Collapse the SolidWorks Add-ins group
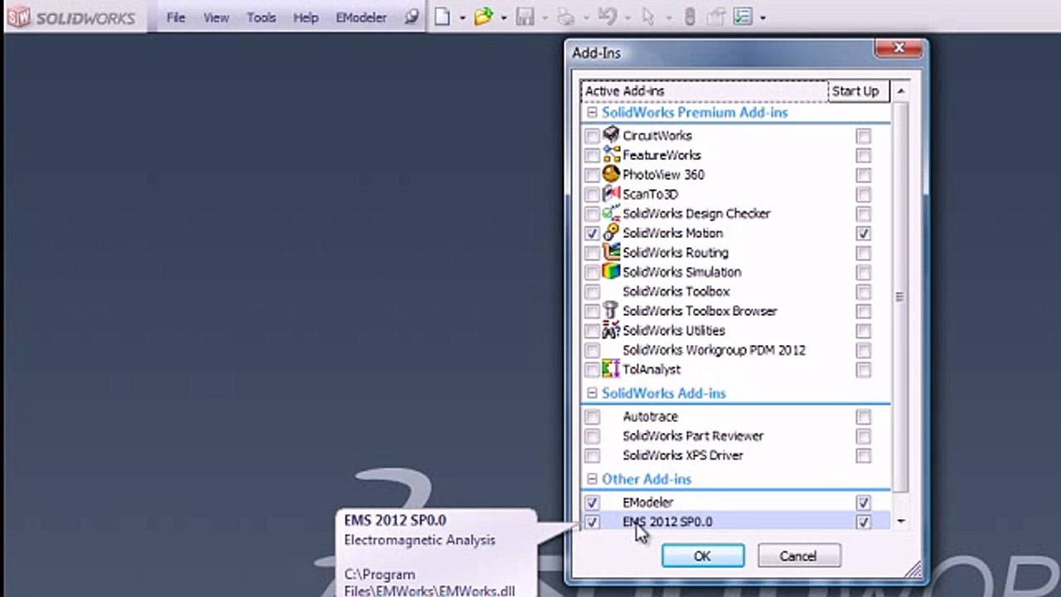Screen dimensions: 1061x597 [x=592, y=393]
